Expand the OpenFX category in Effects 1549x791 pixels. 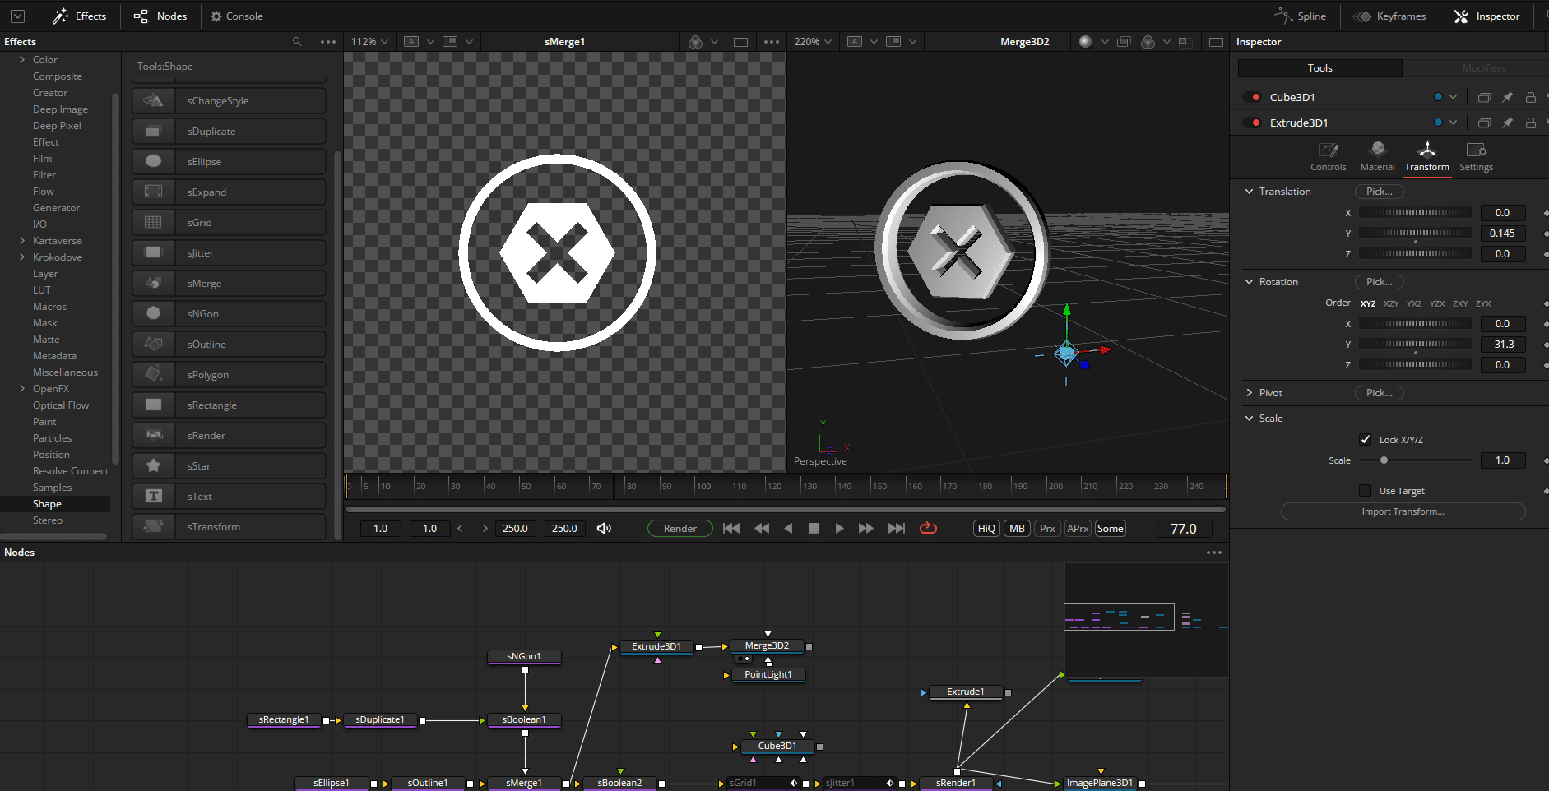pos(21,388)
